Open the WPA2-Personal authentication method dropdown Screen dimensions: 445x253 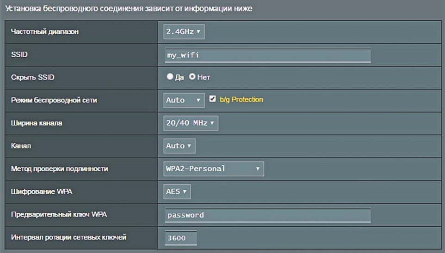point(214,169)
